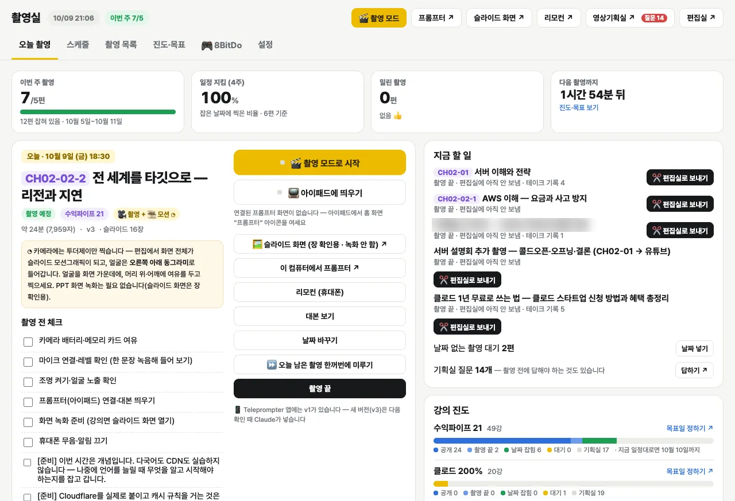Click 답하기 ↗ next to 기획실 질문 14개
The width and height of the screenshot is (735, 501).
click(x=695, y=370)
